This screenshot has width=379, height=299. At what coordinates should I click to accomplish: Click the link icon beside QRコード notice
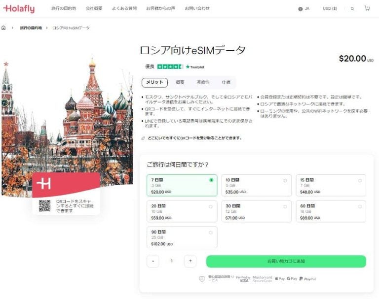[x=143, y=138]
